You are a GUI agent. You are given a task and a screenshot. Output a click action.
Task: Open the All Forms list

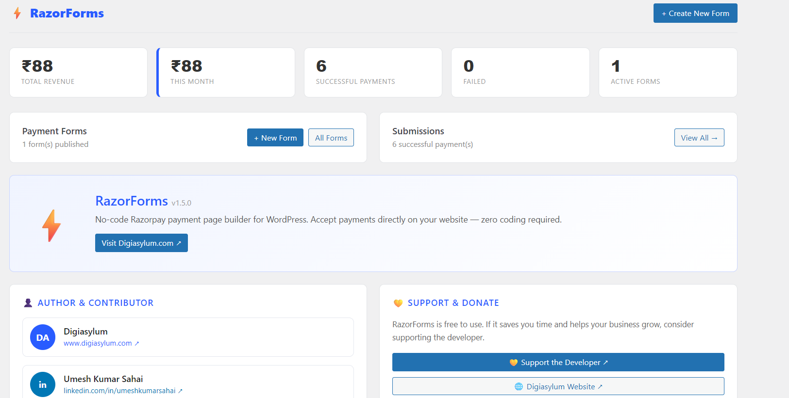pos(331,138)
